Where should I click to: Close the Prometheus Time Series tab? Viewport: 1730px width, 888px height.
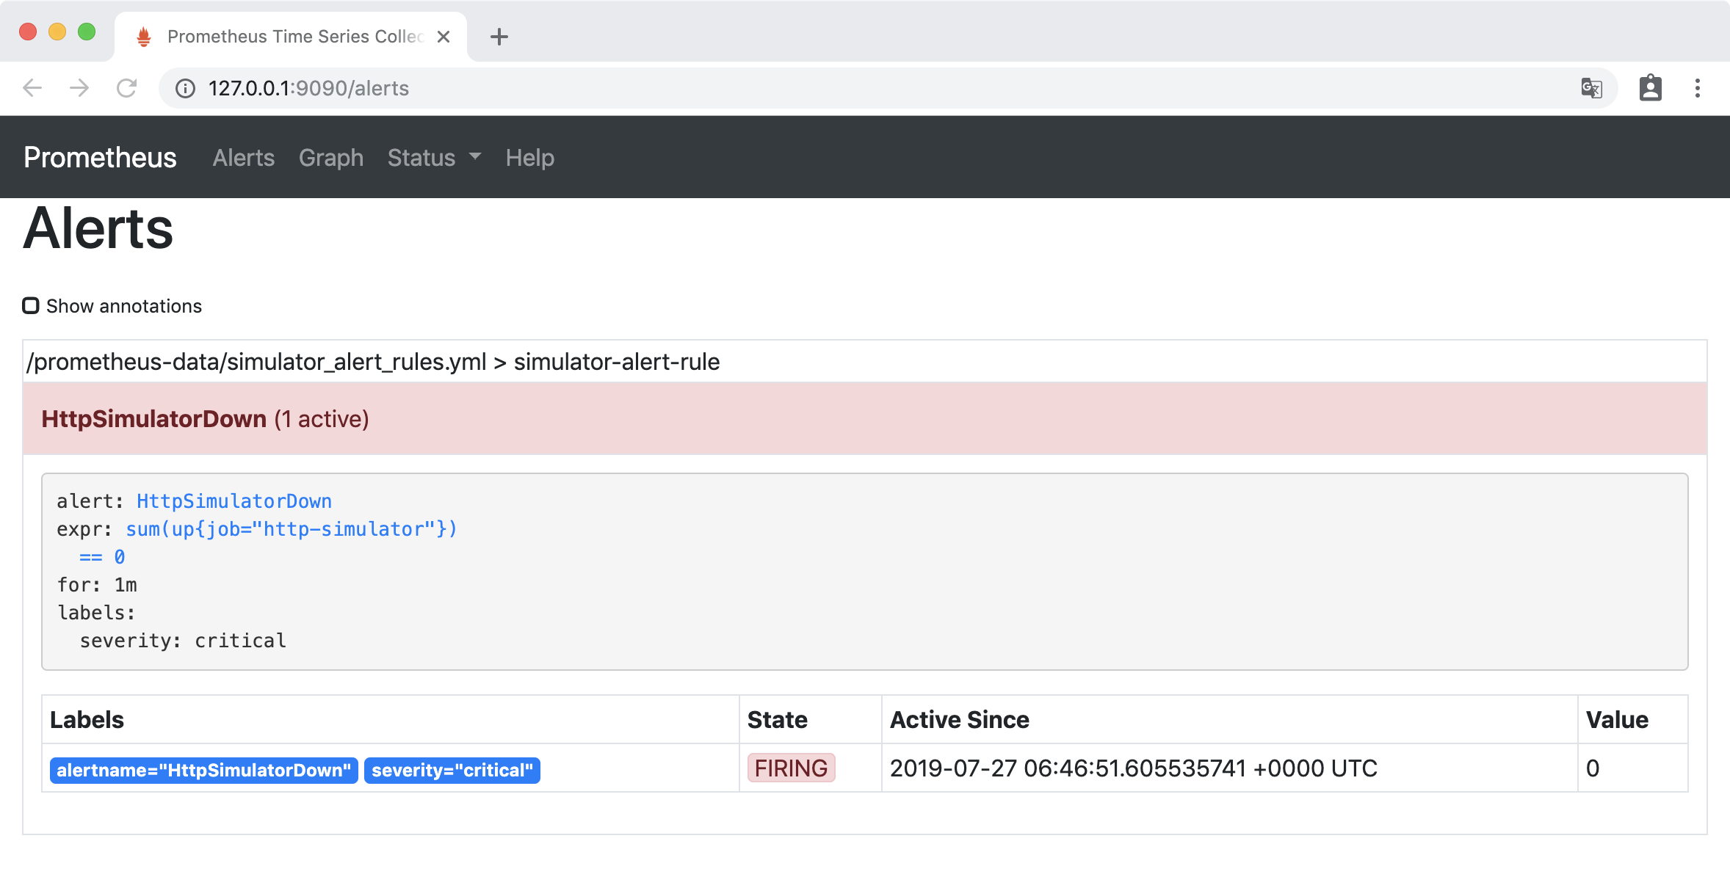pyautogui.click(x=444, y=37)
